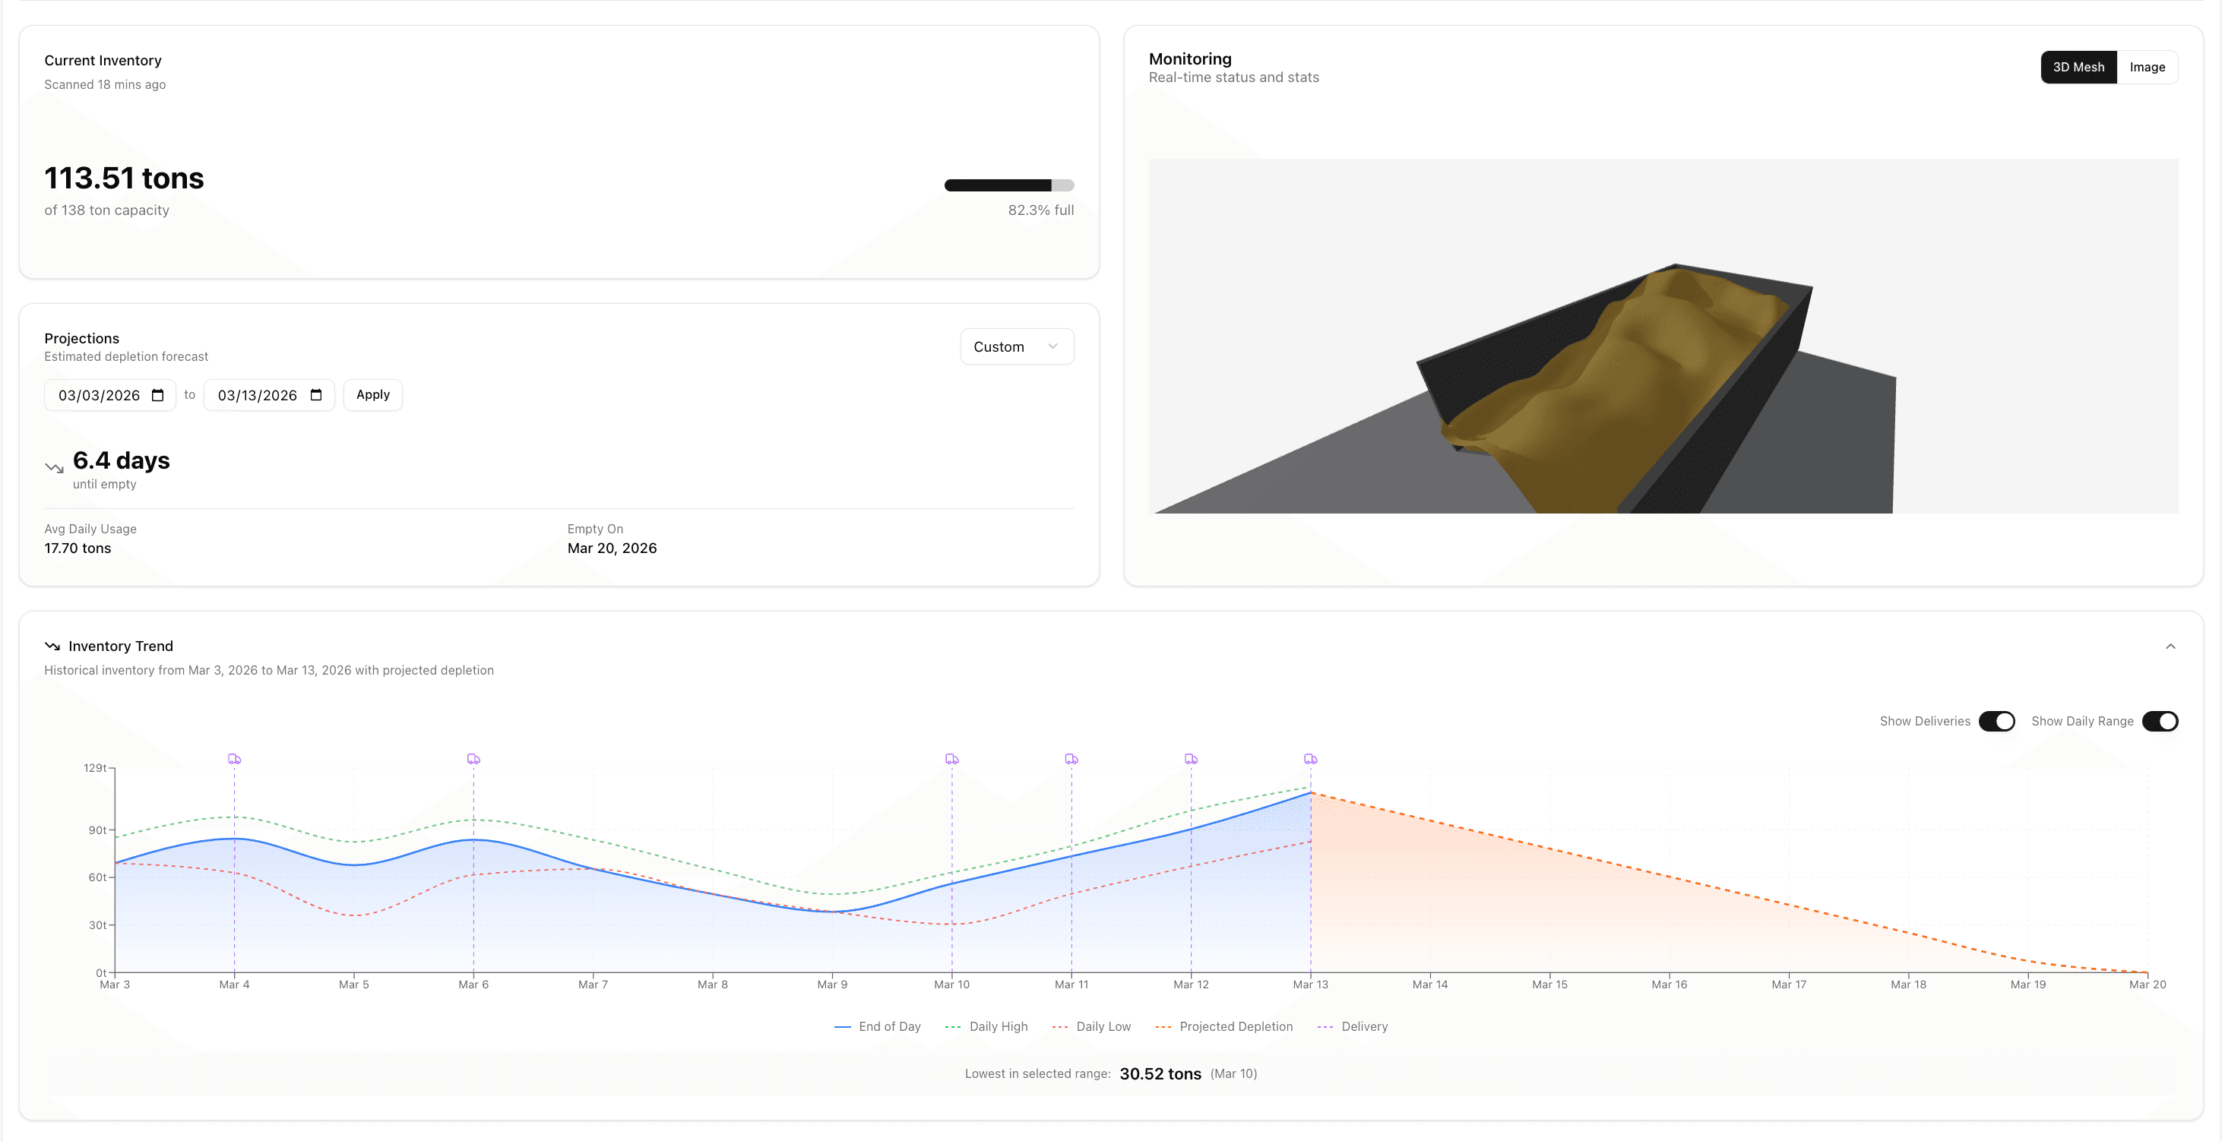Open the calendar picker for the end date
The width and height of the screenshot is (2222, 1141).
point(317,395)
